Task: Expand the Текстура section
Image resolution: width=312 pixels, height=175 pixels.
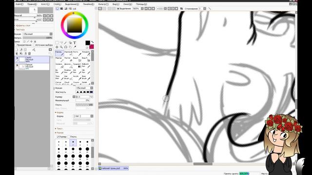Action: point(19,30)
